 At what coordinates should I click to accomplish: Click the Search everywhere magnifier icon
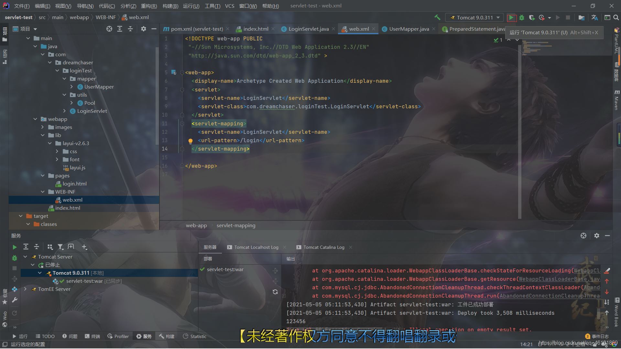click(x=616, y=17)
